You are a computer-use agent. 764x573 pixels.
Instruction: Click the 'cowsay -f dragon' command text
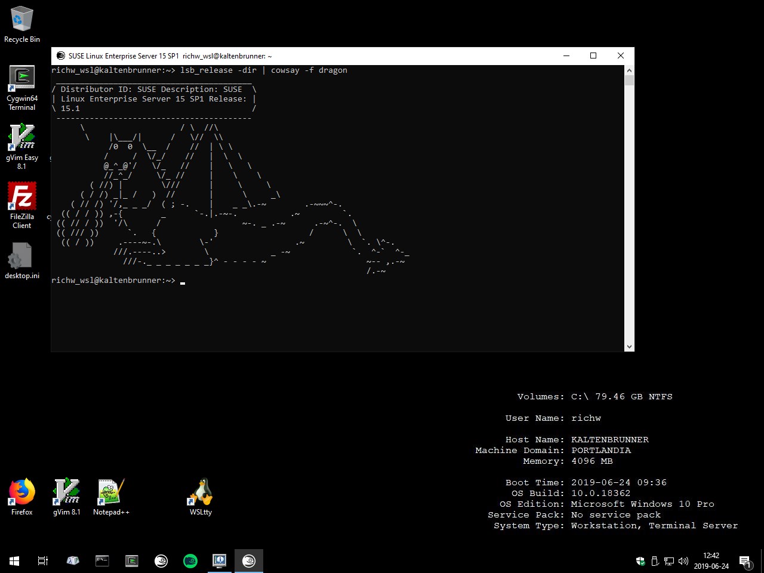coord(309,70)
